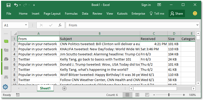The image size is (203, 100).
Task: Open the gear settings icon in sidebar
Action: pos(5,87)
